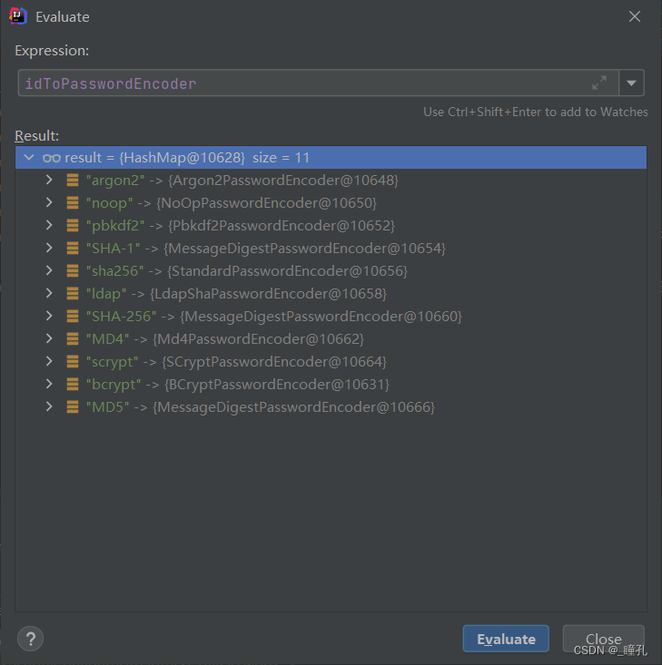Collapse the result HashMap node
This screenshot has width=662, height=665.
29,157
